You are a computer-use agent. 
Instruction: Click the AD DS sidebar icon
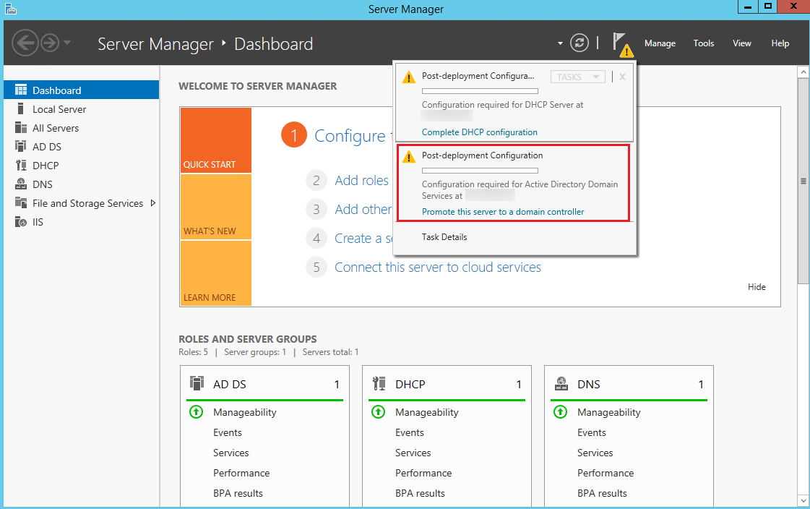21,146
